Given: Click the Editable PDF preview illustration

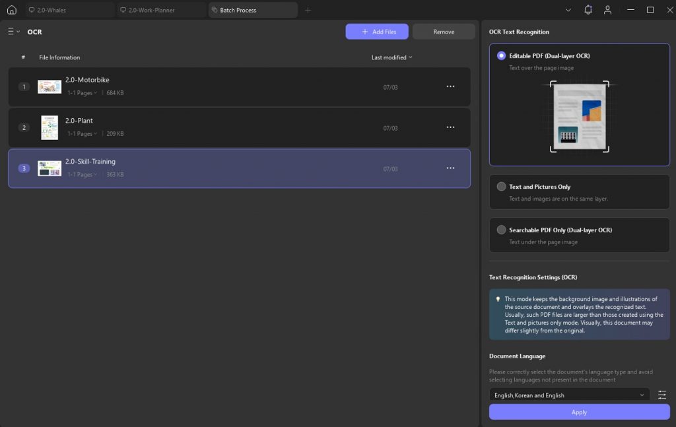Looking at the screenshot, I should (580, 116).
